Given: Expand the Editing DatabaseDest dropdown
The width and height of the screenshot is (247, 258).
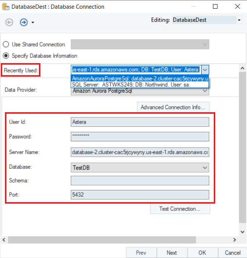Looking at the screenshot, I should pos(239,20).
